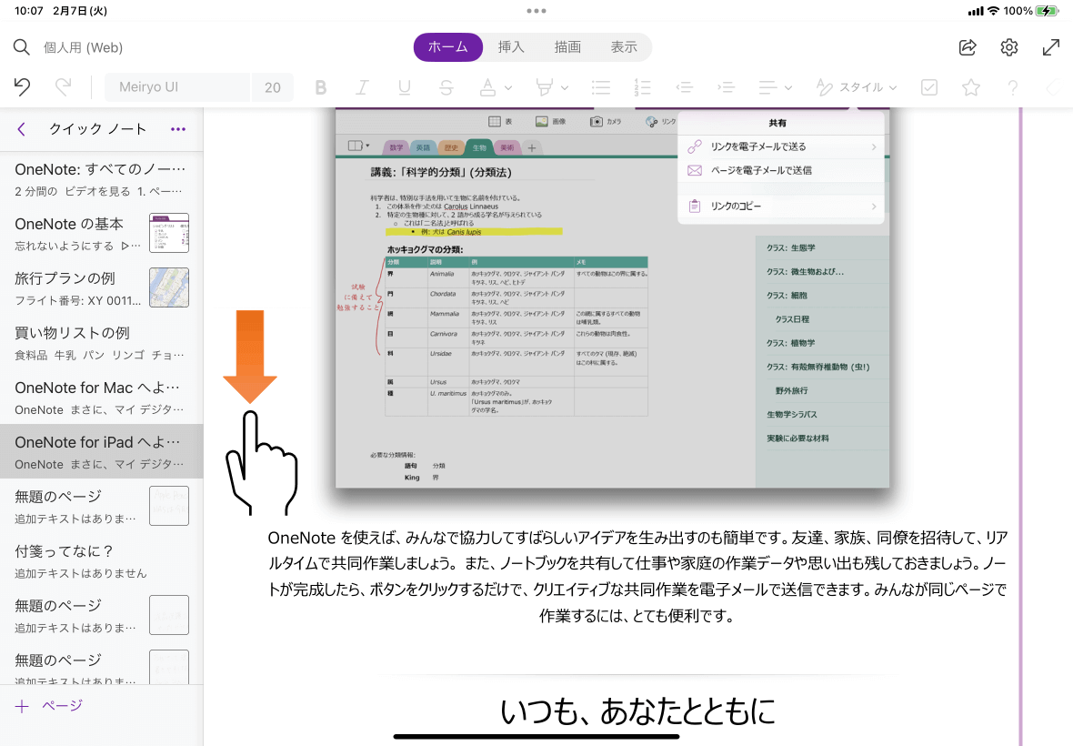Go back from クイック ノート section
This screenshot has width=1073, height=746.
tap(21, 129)
